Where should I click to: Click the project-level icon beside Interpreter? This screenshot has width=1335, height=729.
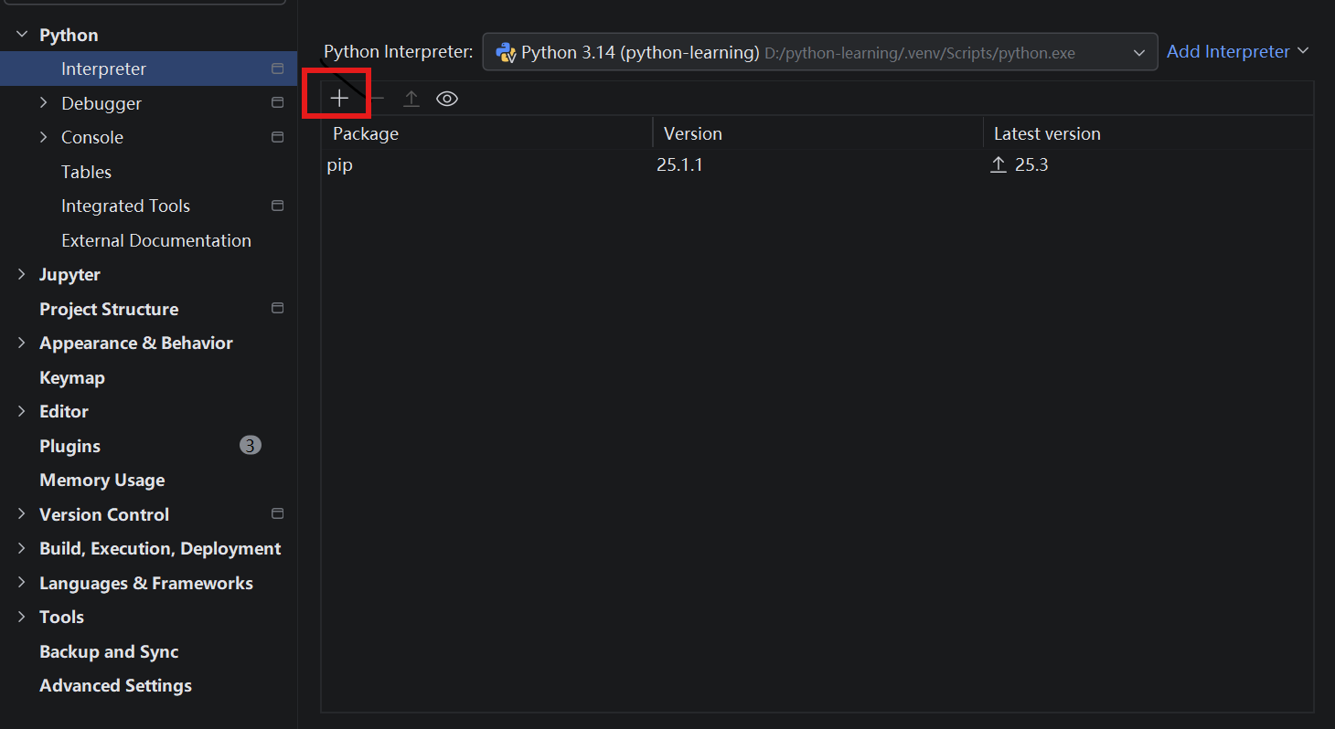[277, 69]
